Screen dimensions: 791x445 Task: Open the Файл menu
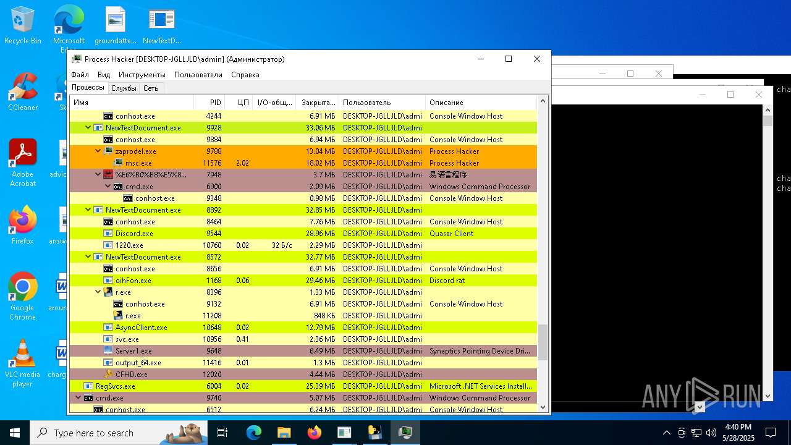[x=80, y=75]
